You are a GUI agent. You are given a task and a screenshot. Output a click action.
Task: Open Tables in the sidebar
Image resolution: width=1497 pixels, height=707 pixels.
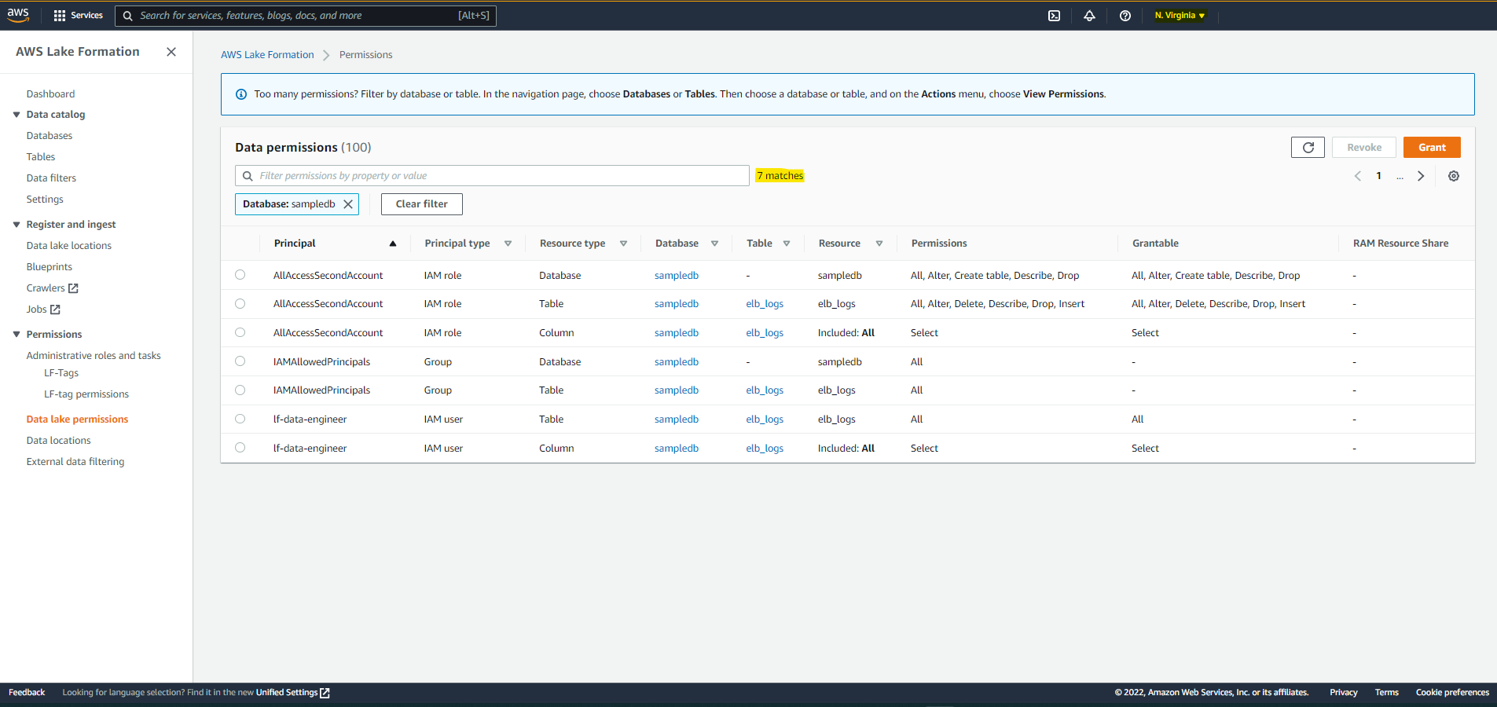(x=41, y=157)
